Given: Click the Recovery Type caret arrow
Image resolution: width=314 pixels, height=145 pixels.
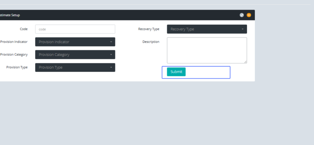Looking at the screenshot, I should pyautogui.click(x=243, y=29).
